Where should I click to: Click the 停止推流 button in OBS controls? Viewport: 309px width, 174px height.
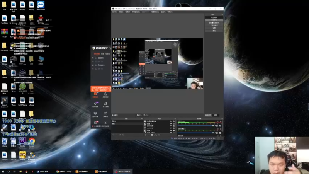(214, 17)
